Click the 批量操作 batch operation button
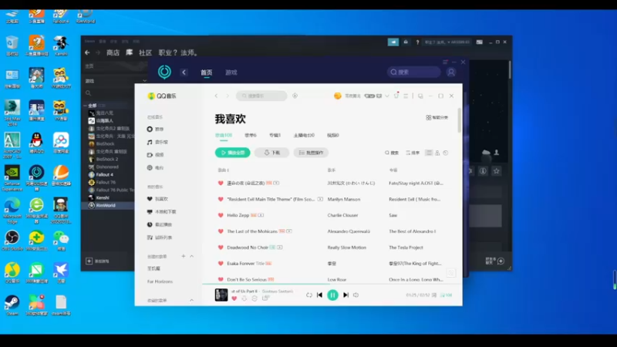Viewport: 617px width, 347px height. click(311, 153)
